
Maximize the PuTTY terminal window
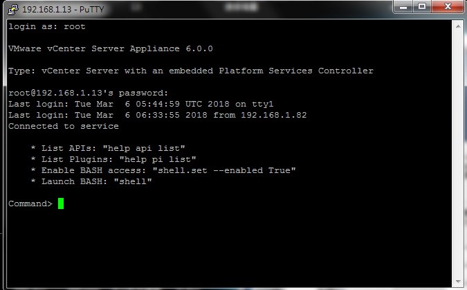click(422, 6)
